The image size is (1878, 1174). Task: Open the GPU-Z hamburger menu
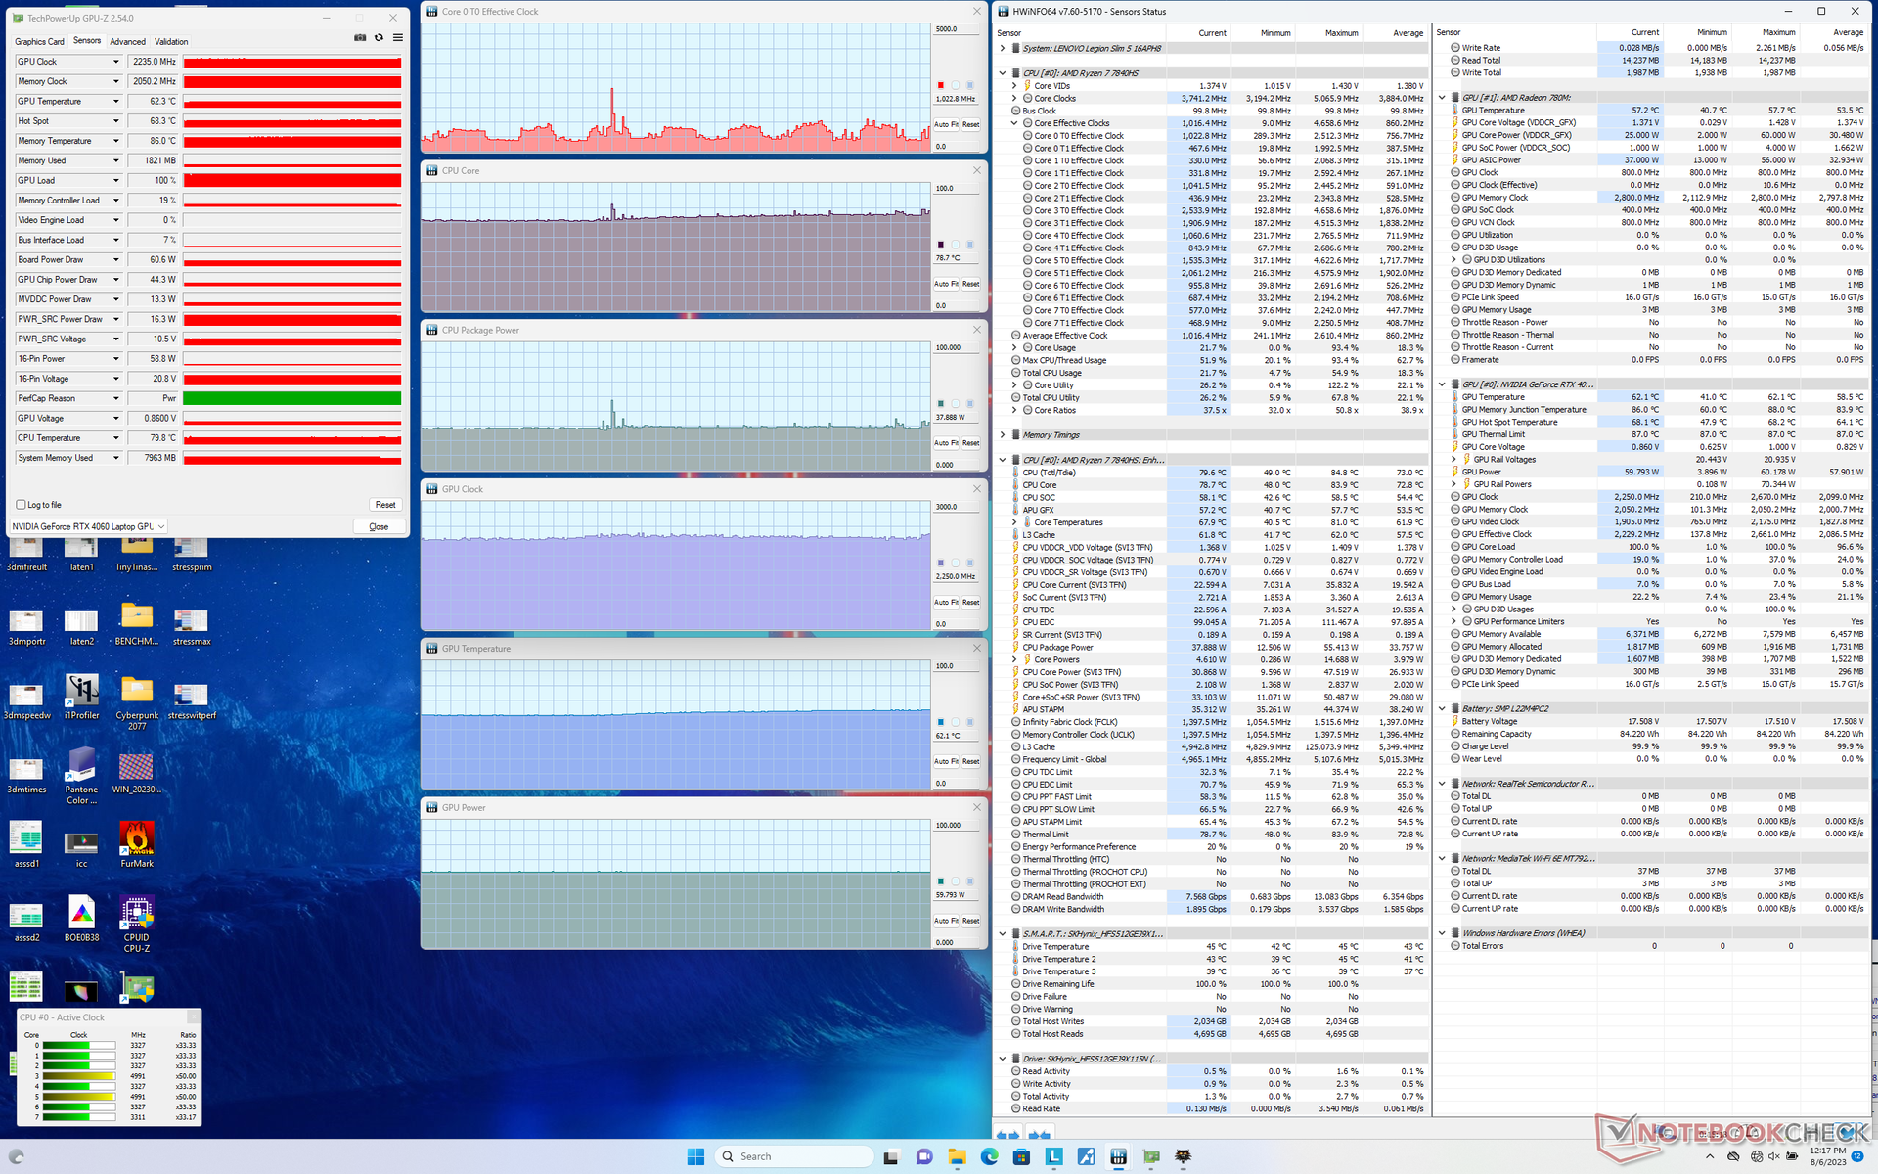click(x=397, y=38)
